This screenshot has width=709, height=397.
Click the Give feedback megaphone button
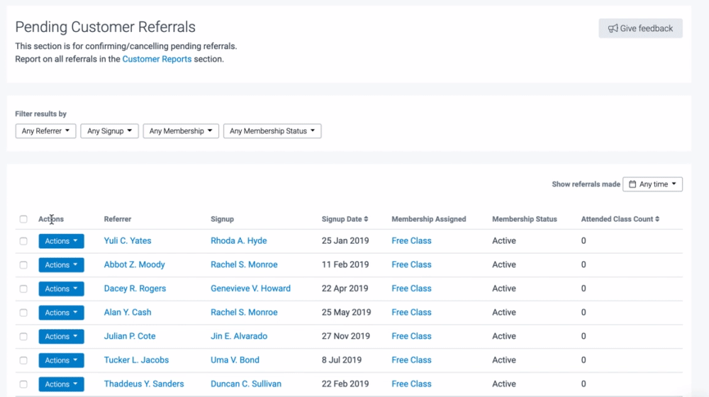(640, 28)
